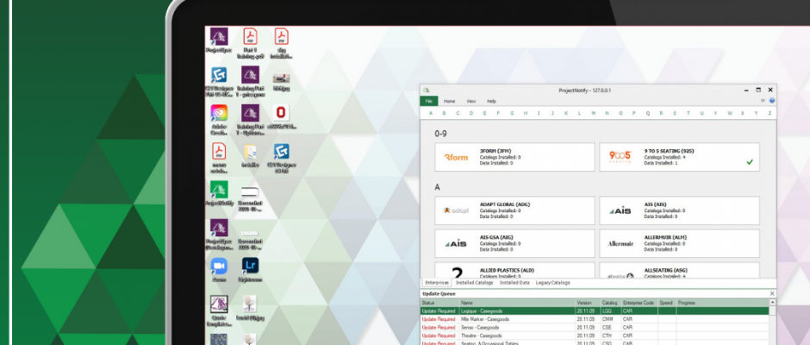Sort Update Queue by Catalog column

(611, 303)
